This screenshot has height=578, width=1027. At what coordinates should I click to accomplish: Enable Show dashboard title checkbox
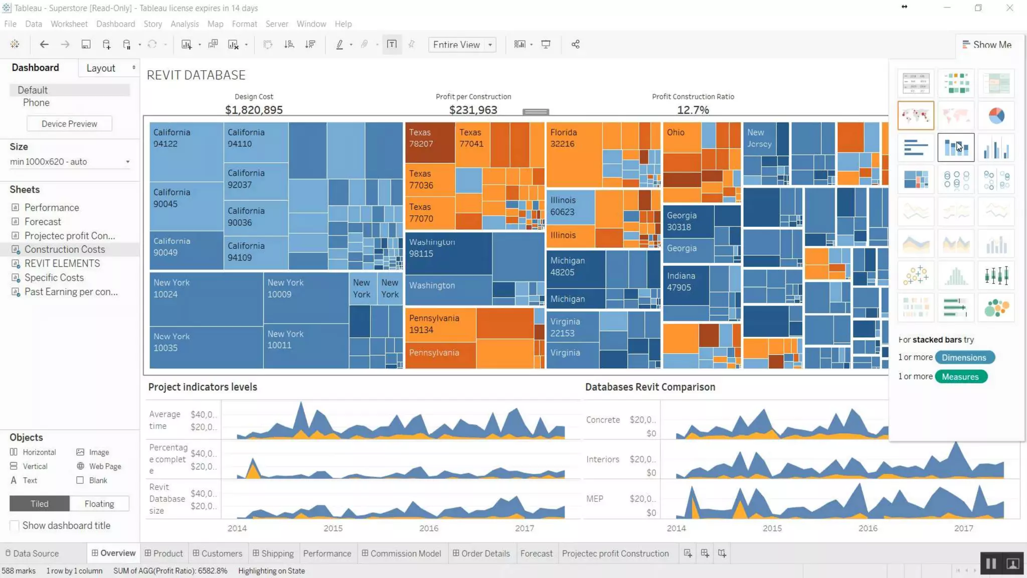[x=15, y=525]
